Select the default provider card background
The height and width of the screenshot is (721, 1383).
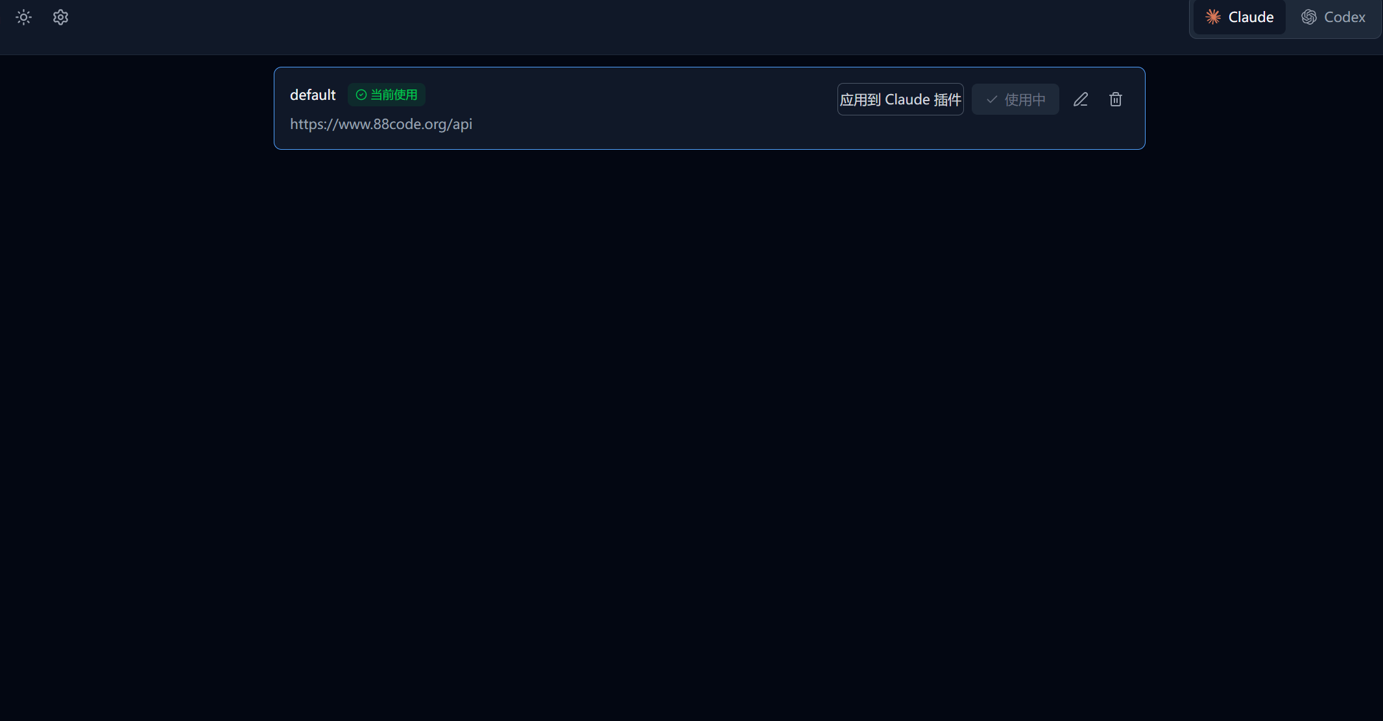click(649, 108)
